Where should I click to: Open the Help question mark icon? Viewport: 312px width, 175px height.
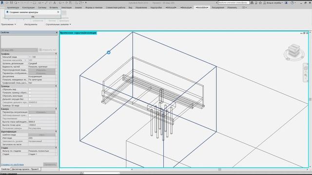(x=292, y=3)
